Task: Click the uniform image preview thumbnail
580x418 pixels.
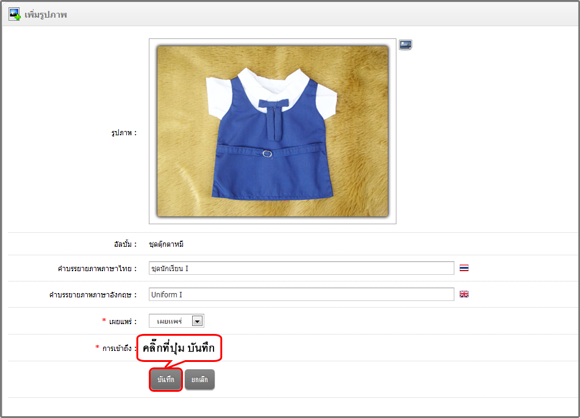Action: (x=273, y=131)
